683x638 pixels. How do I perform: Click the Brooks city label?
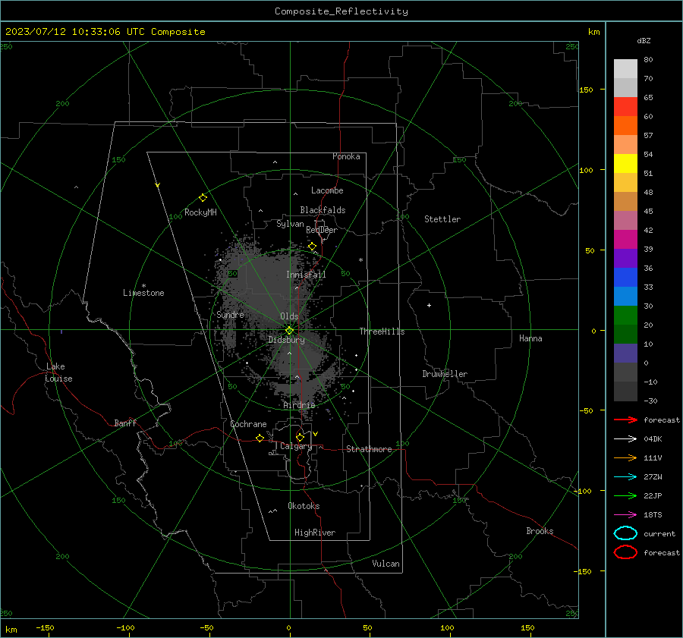point(540,531)
